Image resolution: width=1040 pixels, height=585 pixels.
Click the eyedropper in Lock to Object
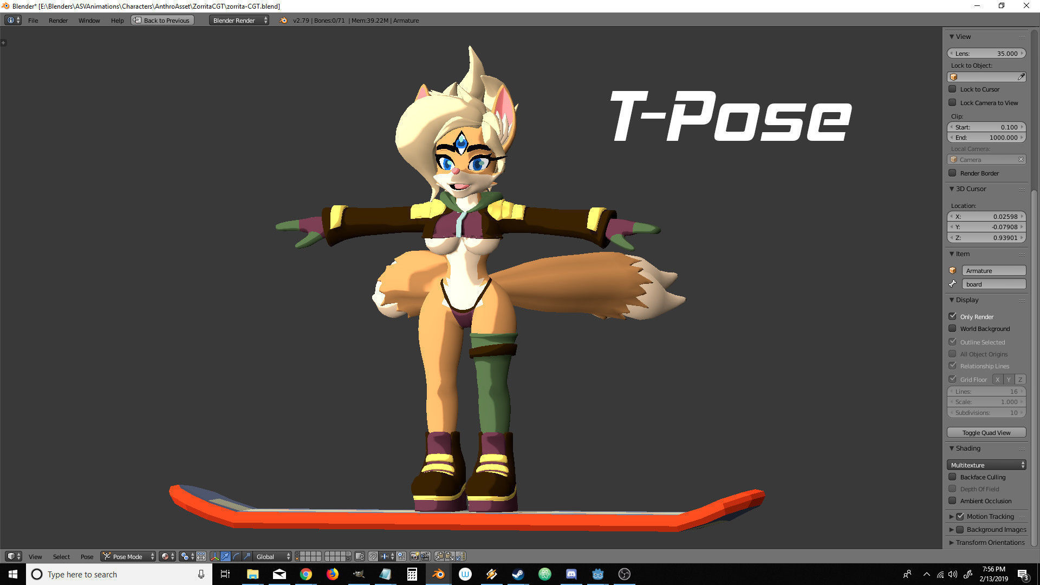[x=1021, y=77]
